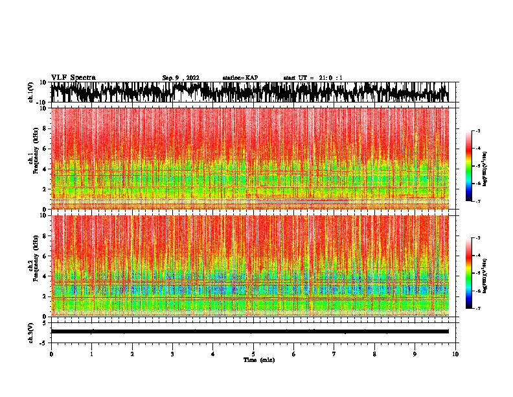The height and width of the screenshot is (397, 513).
Task: Click the "VLF Spectra" plot title
Action: point(73,78)
